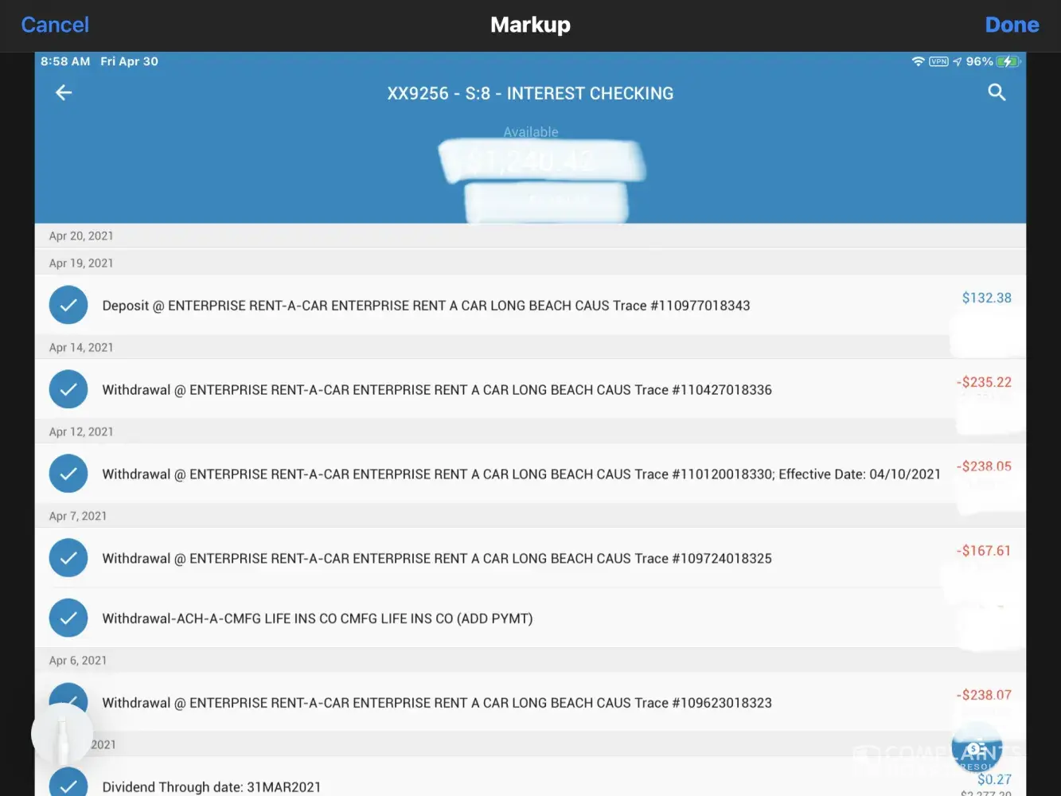Select checkmark for Withdrawal Trace #110427018336
This screenshot has width=1061, height=796.
point(68,389)
